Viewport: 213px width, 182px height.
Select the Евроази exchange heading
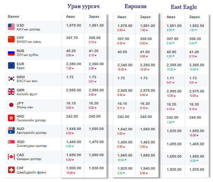136,7
